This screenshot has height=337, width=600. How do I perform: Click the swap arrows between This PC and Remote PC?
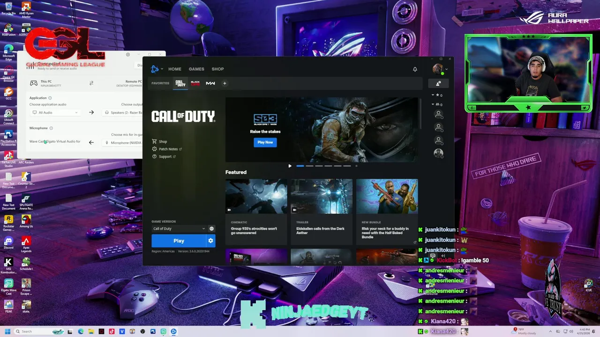91,83
